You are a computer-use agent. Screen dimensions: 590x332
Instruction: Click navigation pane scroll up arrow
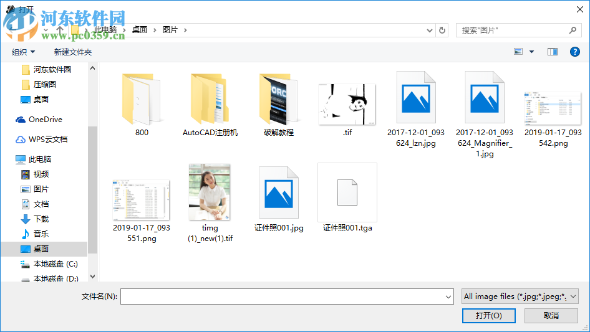click(x=92, y=68)
